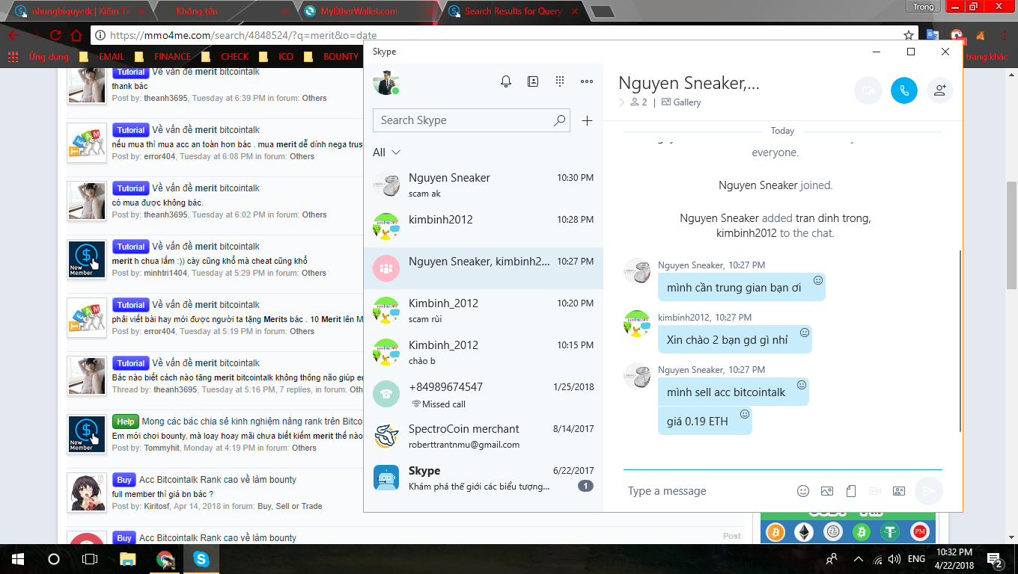Click the magnifier in Search Skype
This screenshot has width=1018, height=574.
[559, 120]
